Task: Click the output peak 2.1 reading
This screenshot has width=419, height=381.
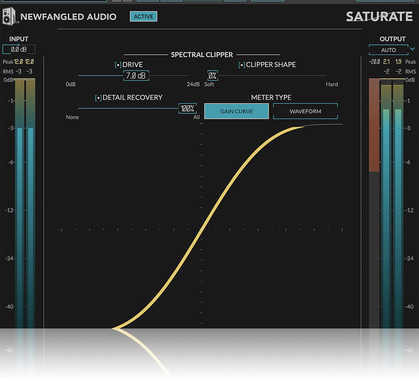Action: (x=387, y=62)
